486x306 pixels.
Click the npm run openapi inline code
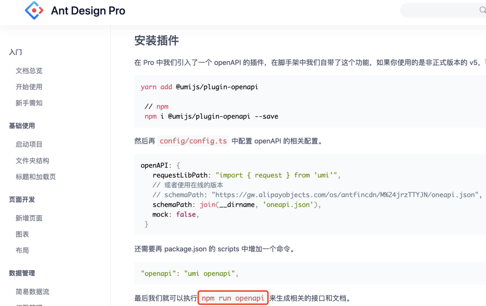coord(233,298)
